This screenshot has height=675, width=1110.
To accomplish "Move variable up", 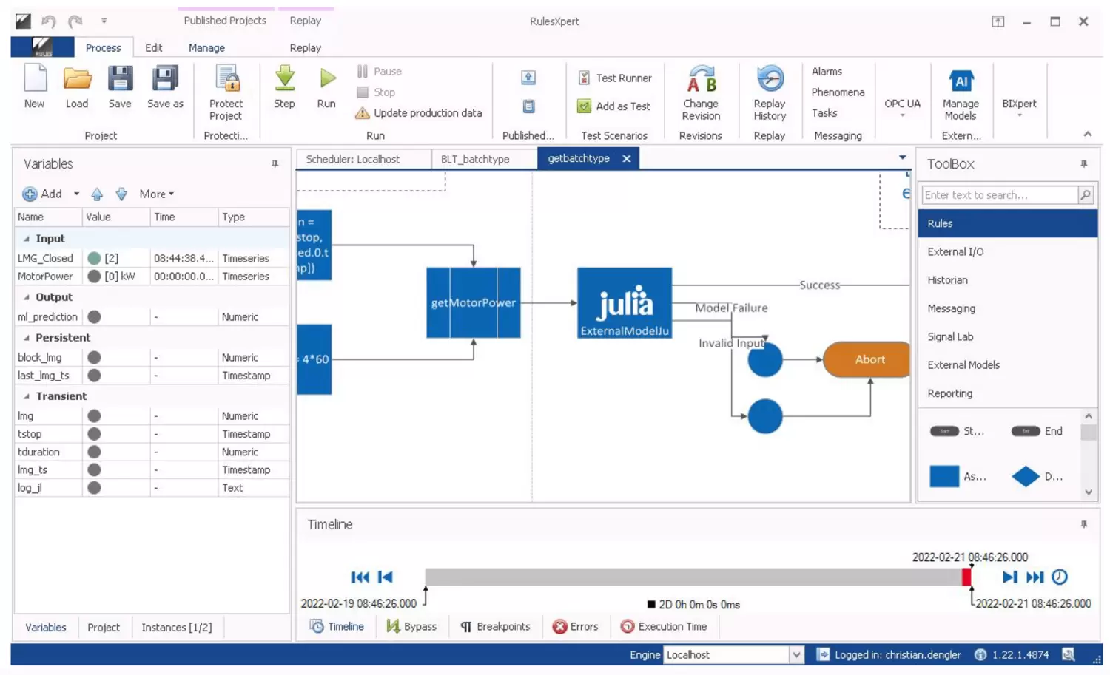I will pyautogui.click(x=97, y=194).
